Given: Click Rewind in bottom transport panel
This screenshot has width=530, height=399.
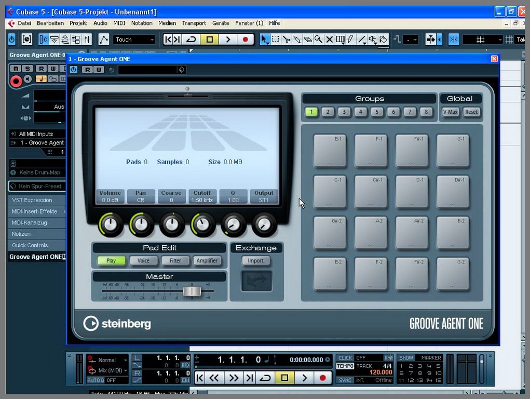Looking at the screenshot, I should [x=214, y=378].
